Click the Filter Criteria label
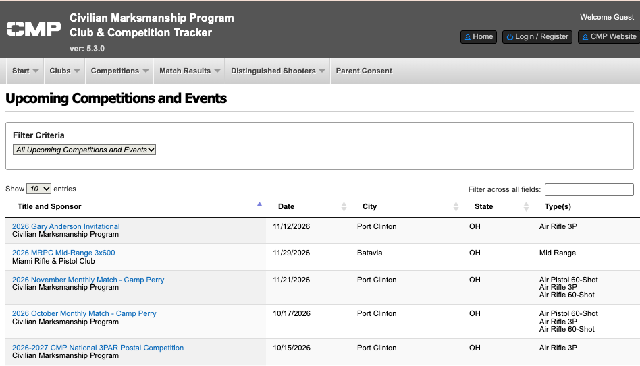This screenshot has height=366, width=640. [x=38, y=135]
